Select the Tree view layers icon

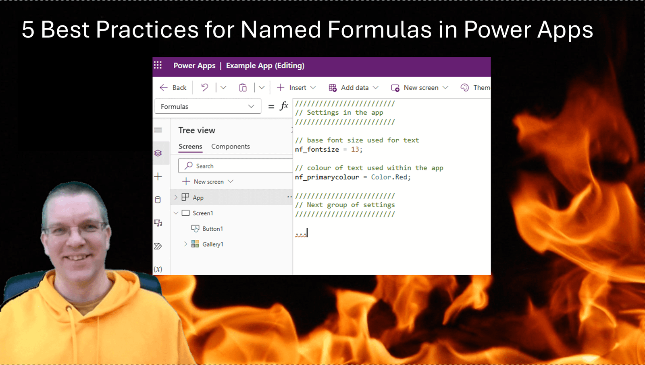[158, 153]
